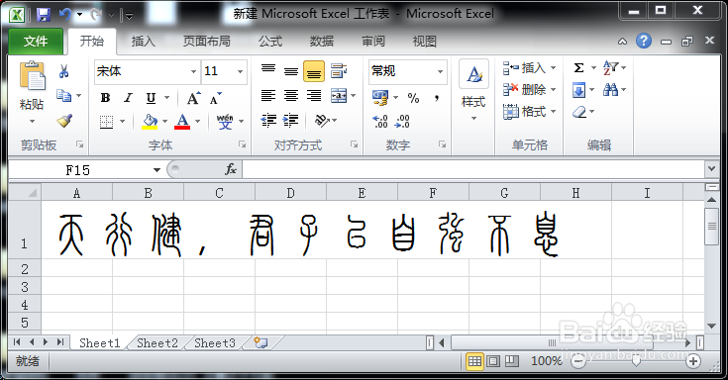Apply percent style
Image resolution: width=728 pixels, height=380 pixels.
point(413,98)
